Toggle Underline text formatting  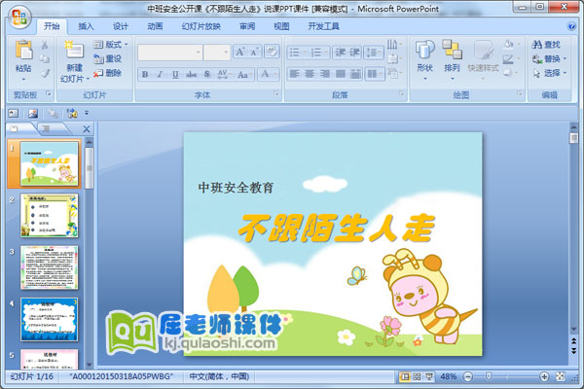[x=174, y=74]
